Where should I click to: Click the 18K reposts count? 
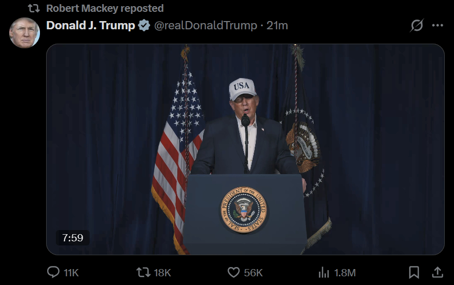[162, 273]
